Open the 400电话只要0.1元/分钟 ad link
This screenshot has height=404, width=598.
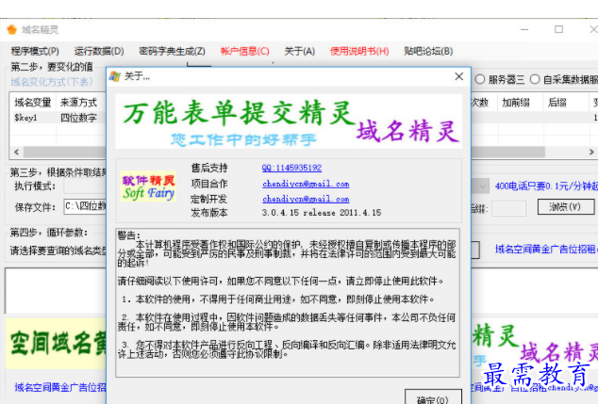pyautogui.click(x=546, y=186)
